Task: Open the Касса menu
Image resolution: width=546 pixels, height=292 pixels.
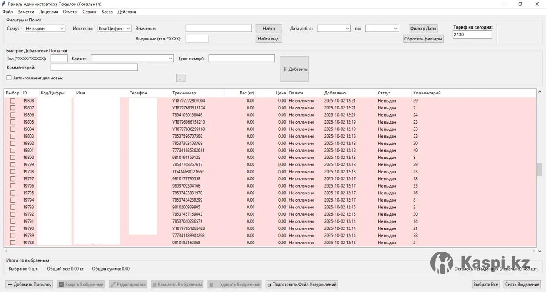Action: coord(106,12)
